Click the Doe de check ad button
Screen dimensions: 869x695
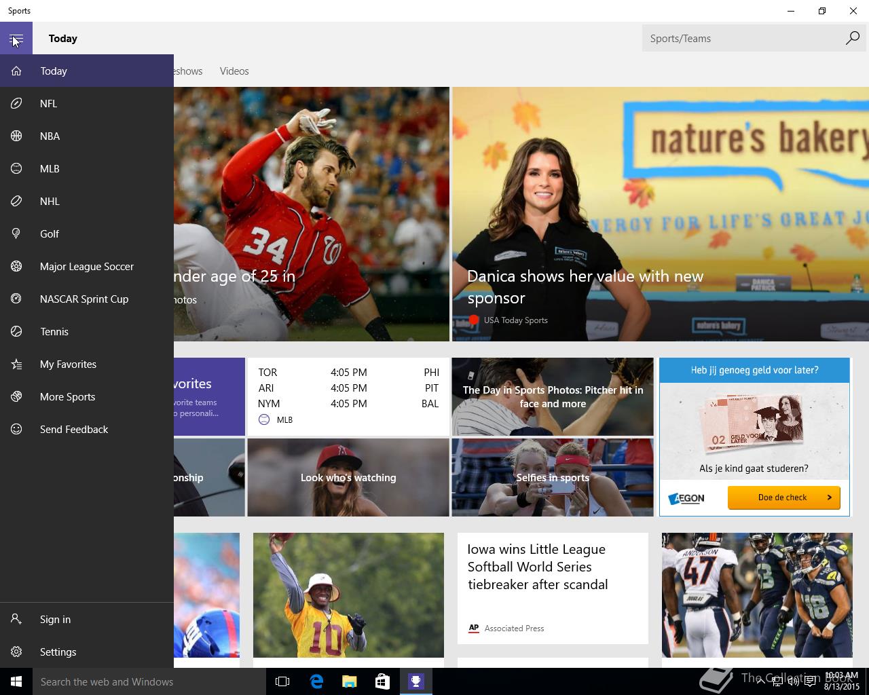pyautogui.click(x=784, y=497)
